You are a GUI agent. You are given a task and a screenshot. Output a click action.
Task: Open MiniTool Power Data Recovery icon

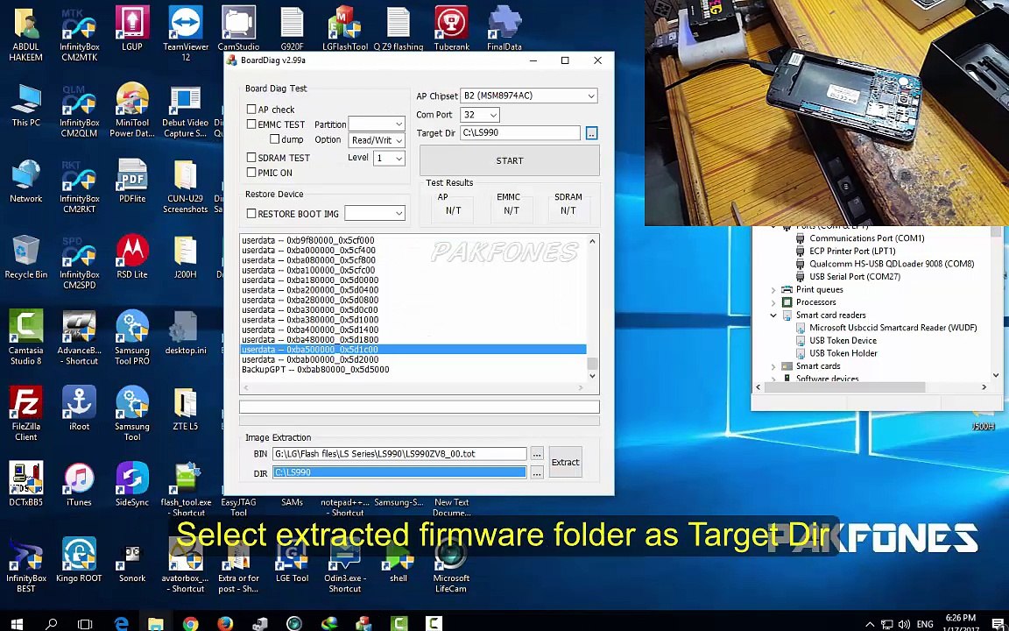pyautogui.click(x=132, y=110)
